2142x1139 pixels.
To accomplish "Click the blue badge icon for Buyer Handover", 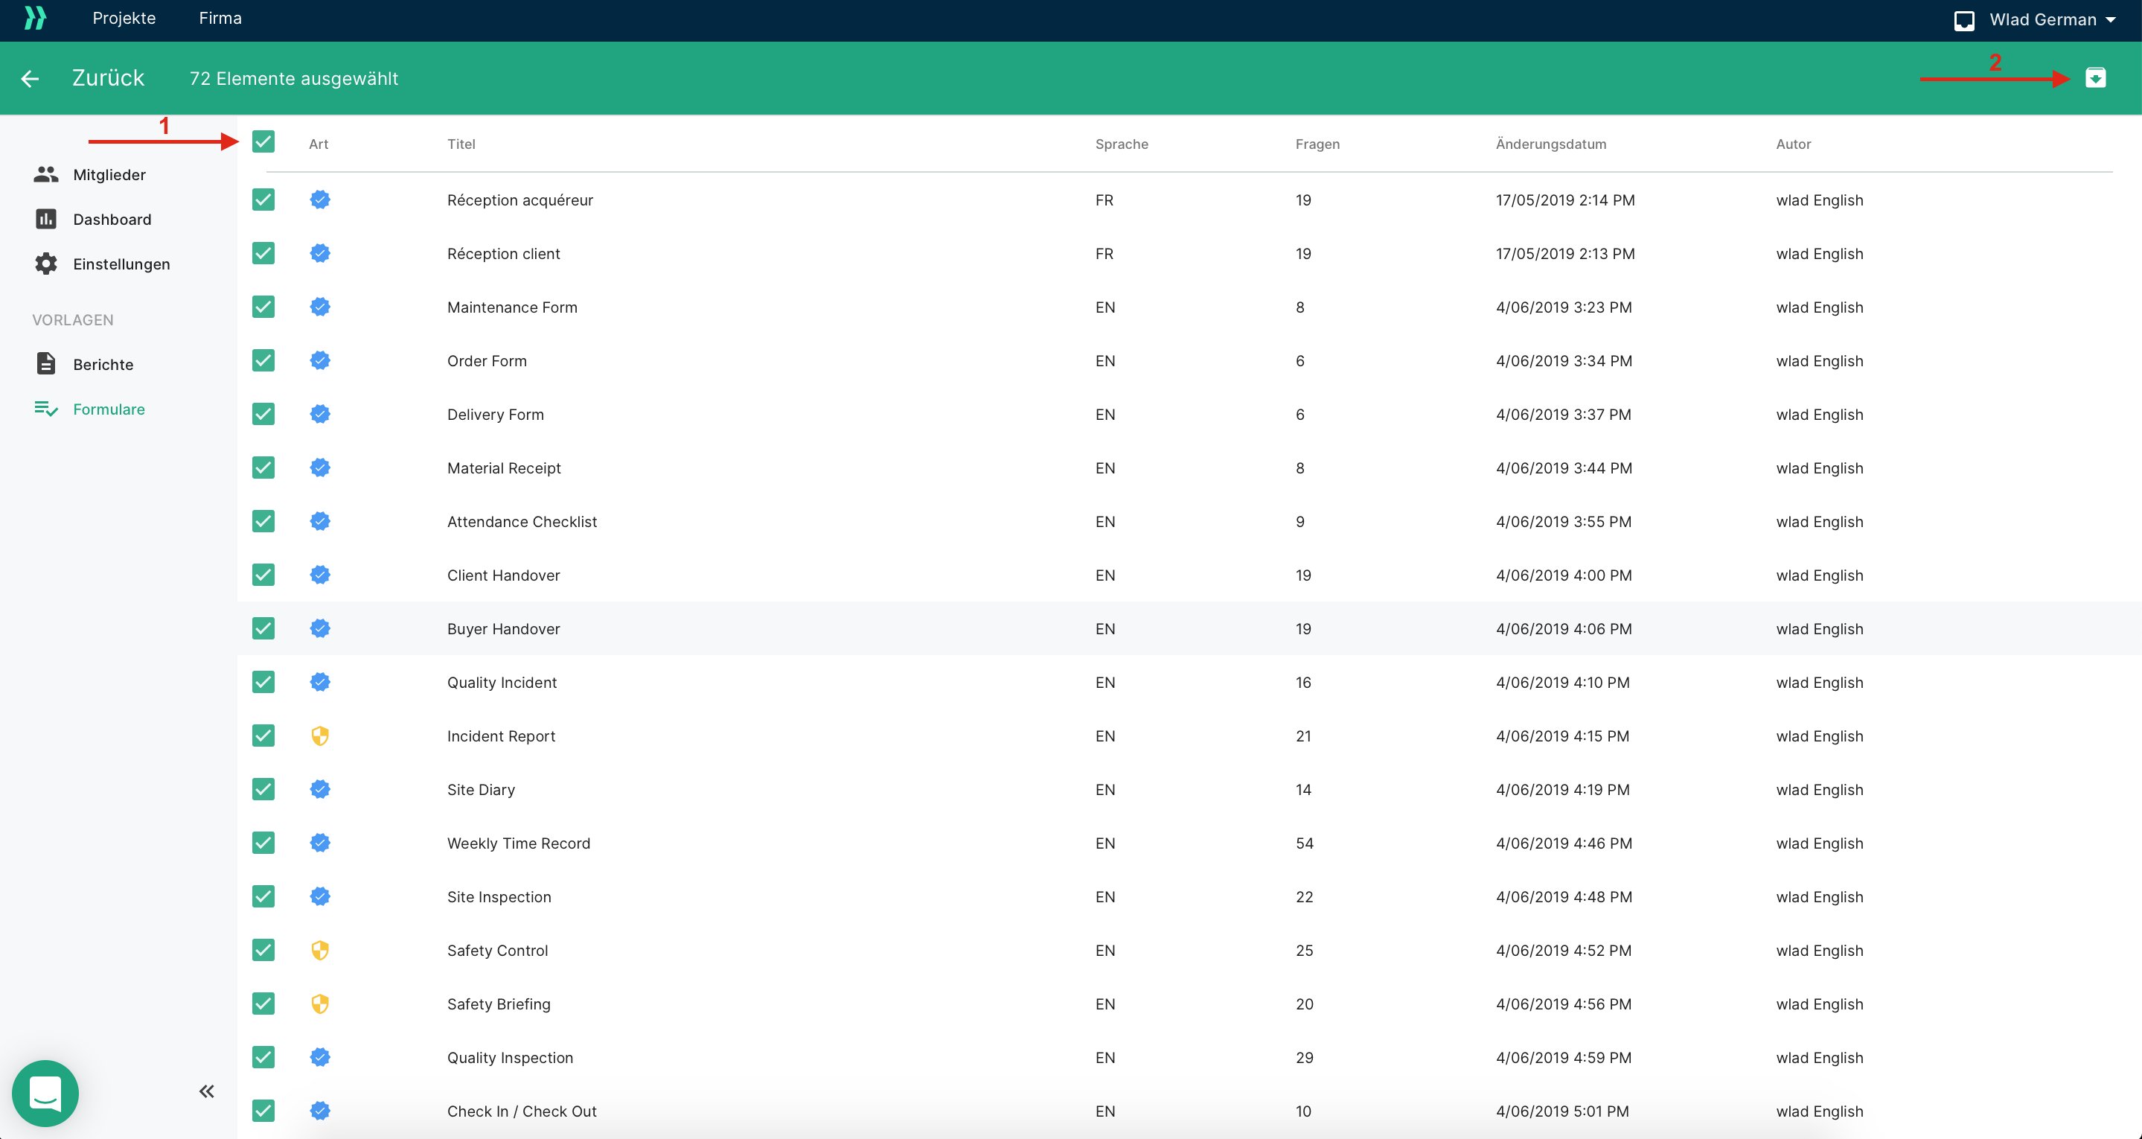I will 320,628.
